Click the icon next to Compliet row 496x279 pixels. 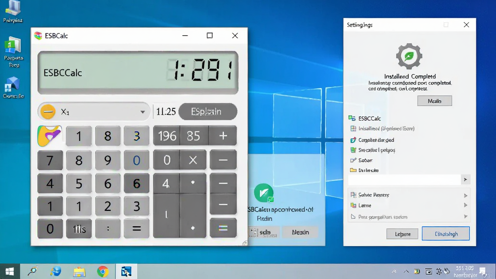click(353, 140)
